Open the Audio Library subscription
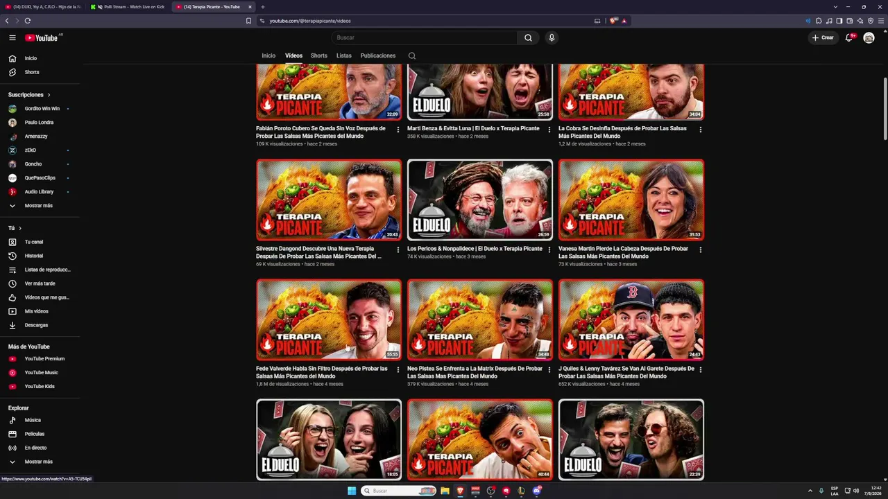Image resolution: width=888 pixels, height=499 pixels. (40, 192)
